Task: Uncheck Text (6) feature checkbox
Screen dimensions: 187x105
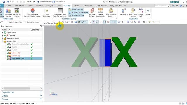Action: pyautogui.click(x=8, y=47)
